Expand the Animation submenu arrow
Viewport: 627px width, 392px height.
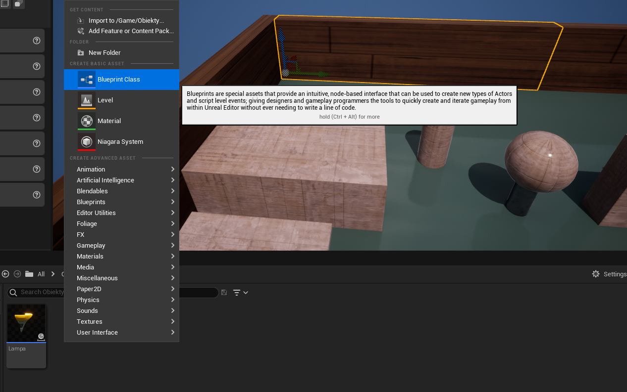pyautogui.click(x=172, y=169)
